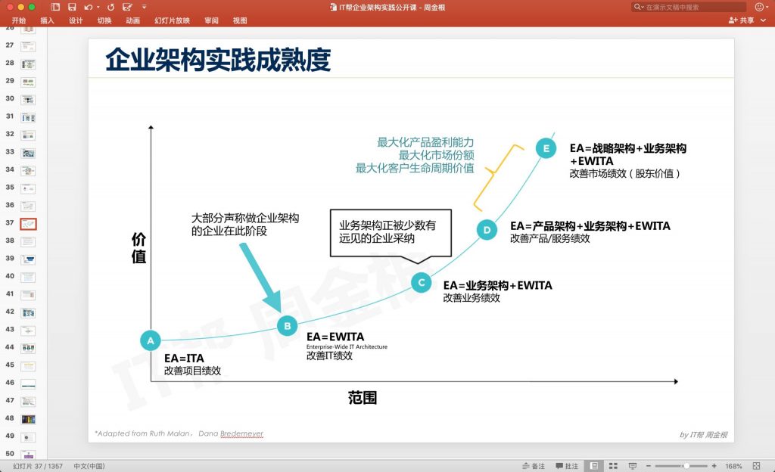Click the sidebar layout icon in title bar

[56, 7]
